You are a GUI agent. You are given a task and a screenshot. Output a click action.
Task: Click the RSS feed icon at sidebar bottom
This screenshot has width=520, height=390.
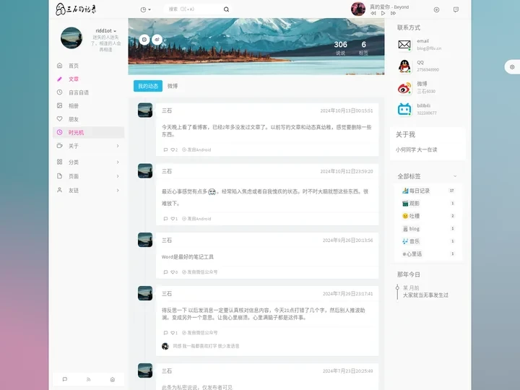click(89, 379)
